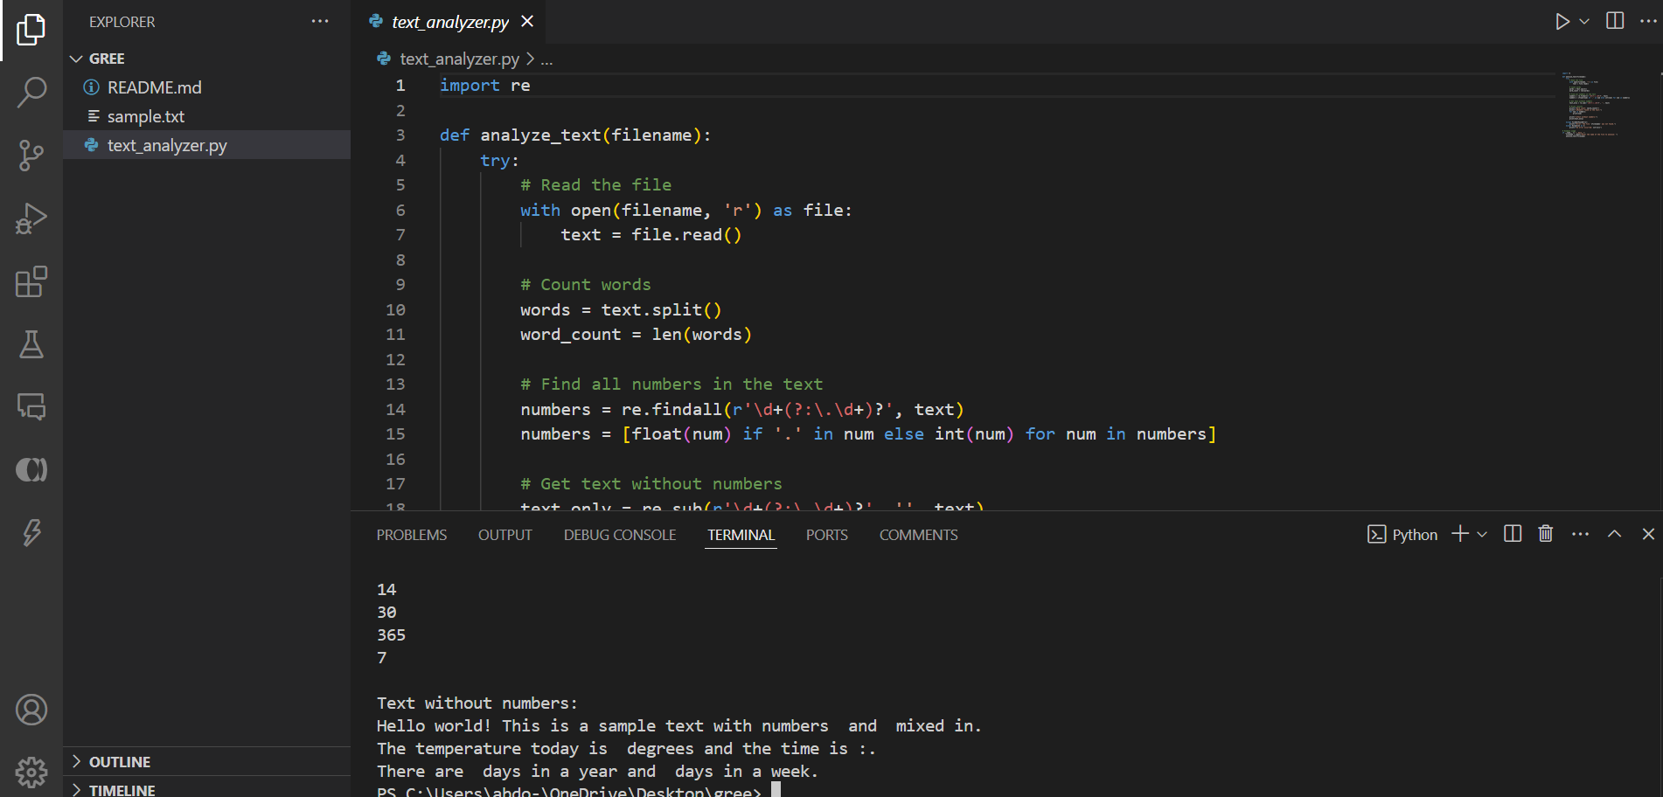Open the Accounts menu

click(x=31, y=710)
